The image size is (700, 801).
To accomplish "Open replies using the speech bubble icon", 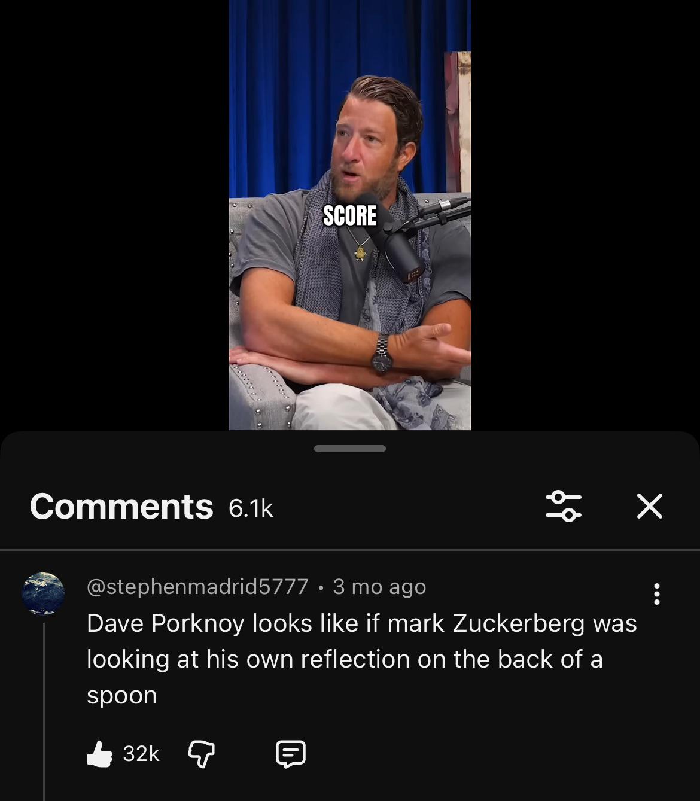I will tap(291, 754).
